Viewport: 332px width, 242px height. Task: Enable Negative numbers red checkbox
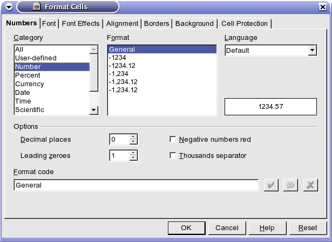click(x=173, y=140)
